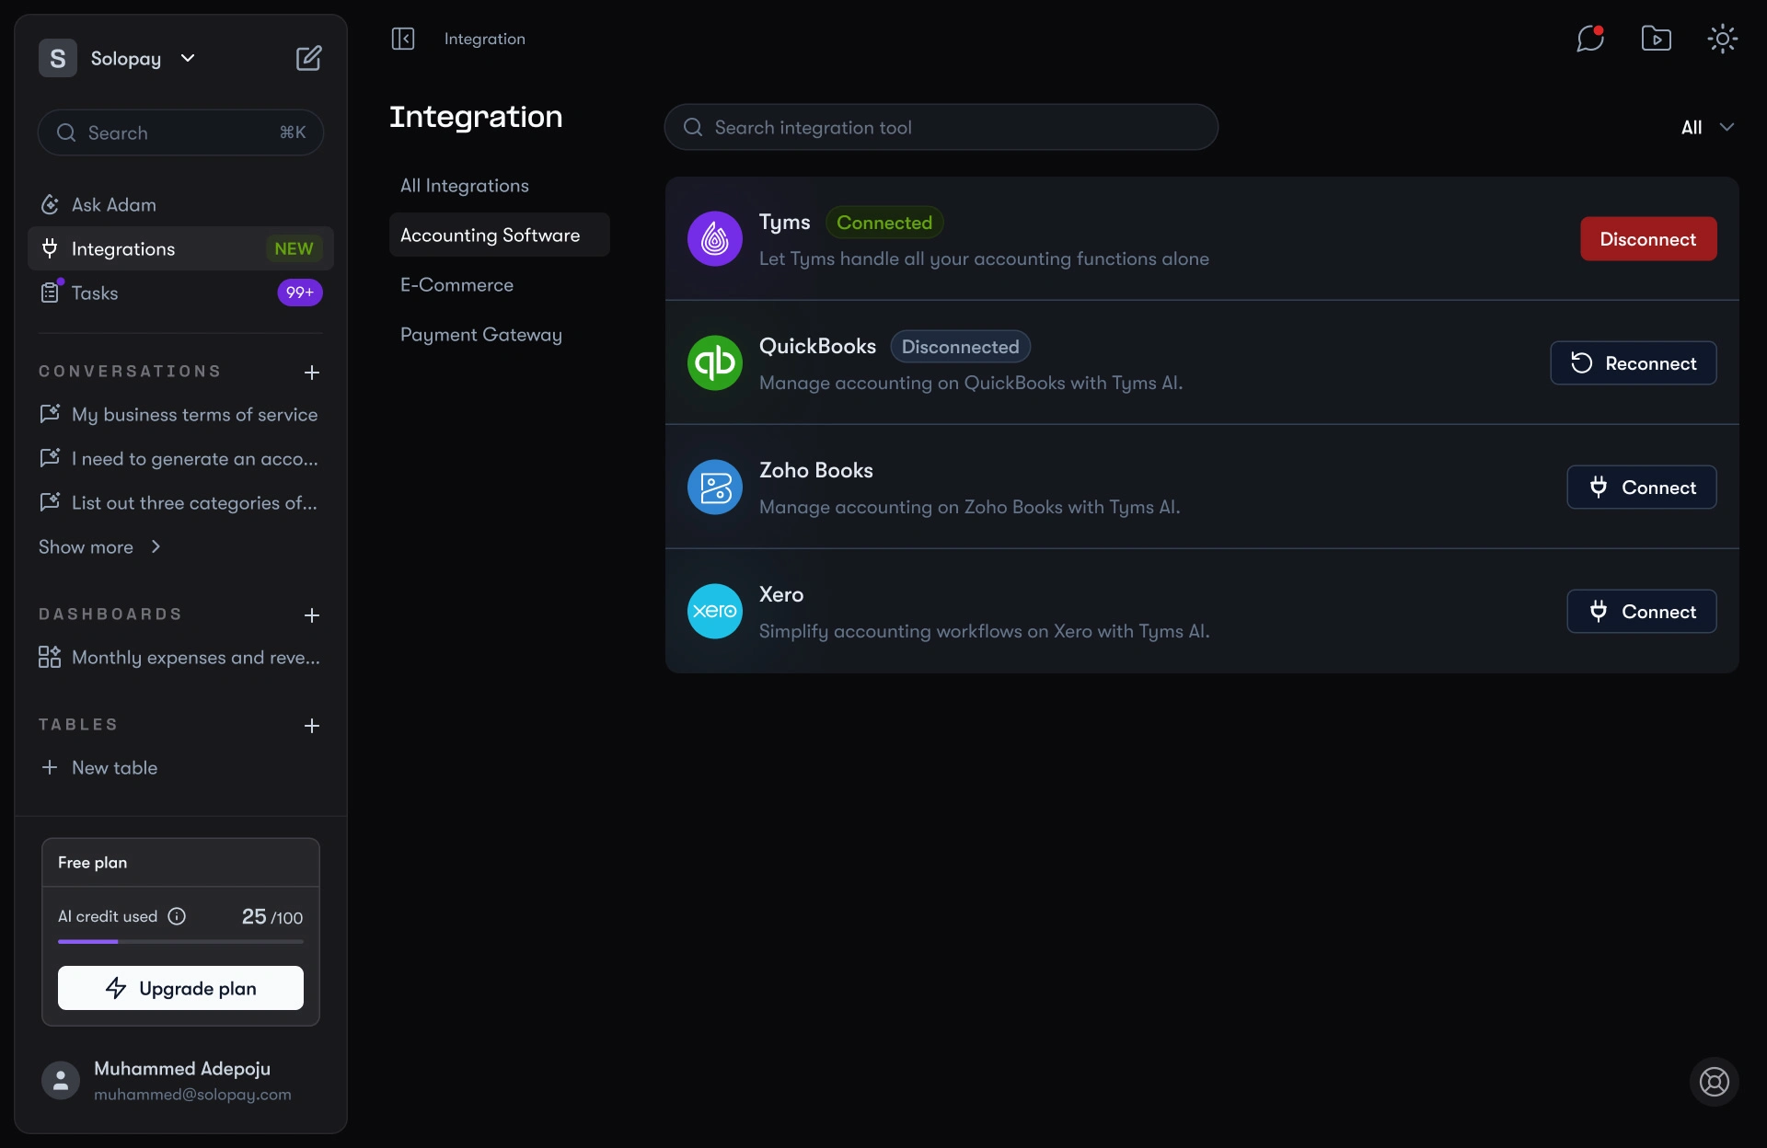Toggle light/dark theme sun icon
Image resolution: width=1767 pixels, height=1148 pixels.
(1722, 39)
